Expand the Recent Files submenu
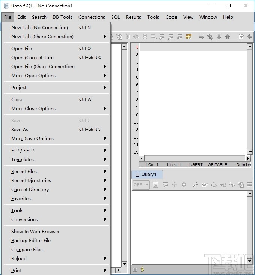The height and width of the screenshot is (275, 255). pos(56,172)
